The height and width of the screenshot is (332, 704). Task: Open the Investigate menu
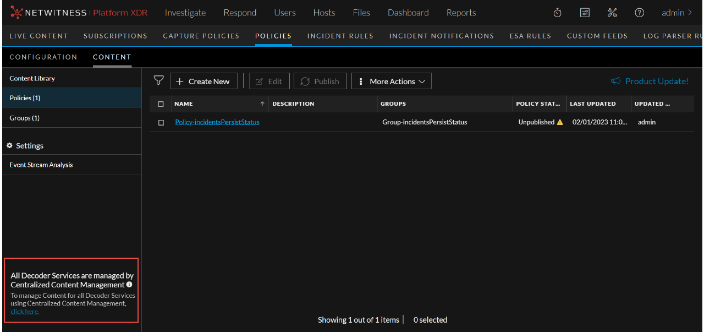click(185, 12)
